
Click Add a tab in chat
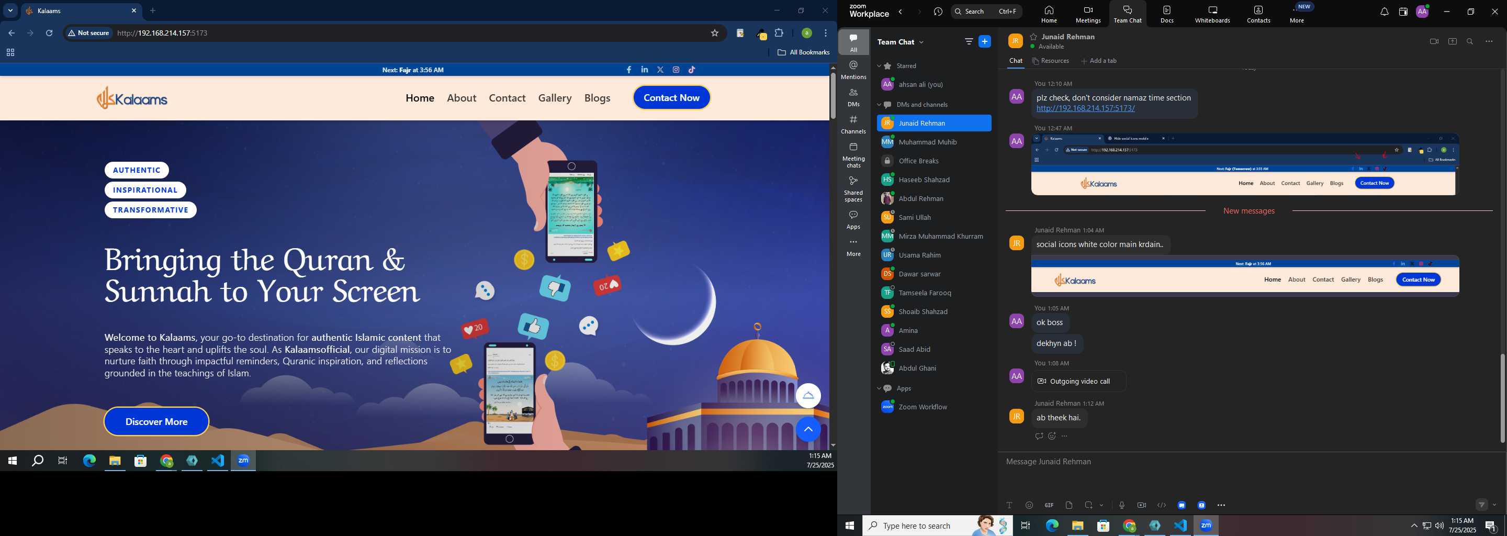1099,61
